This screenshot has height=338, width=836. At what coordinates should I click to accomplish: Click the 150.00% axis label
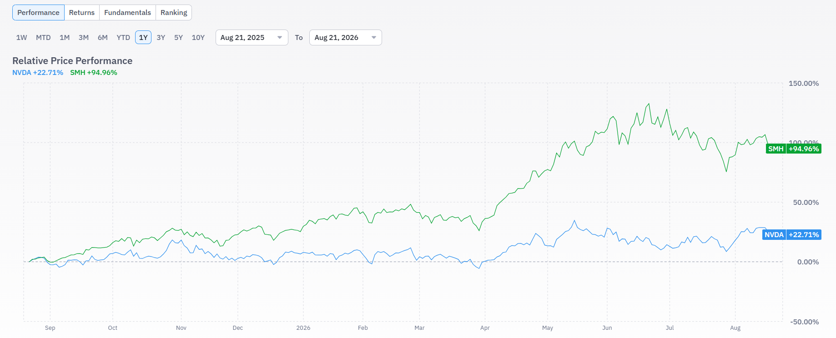[804, 84]
